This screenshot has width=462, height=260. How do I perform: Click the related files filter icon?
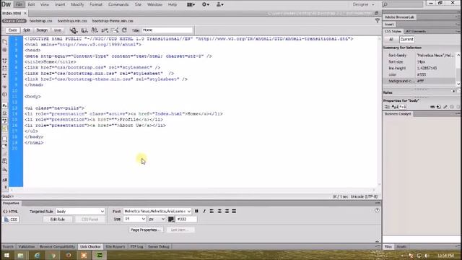tap(378, 20)
